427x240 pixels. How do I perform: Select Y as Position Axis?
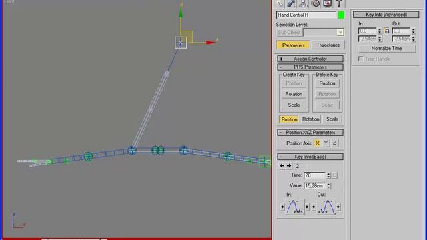(326, 143)
